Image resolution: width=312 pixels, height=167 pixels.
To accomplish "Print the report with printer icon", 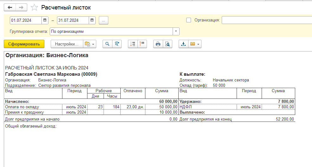I will (x=158, y=44).
